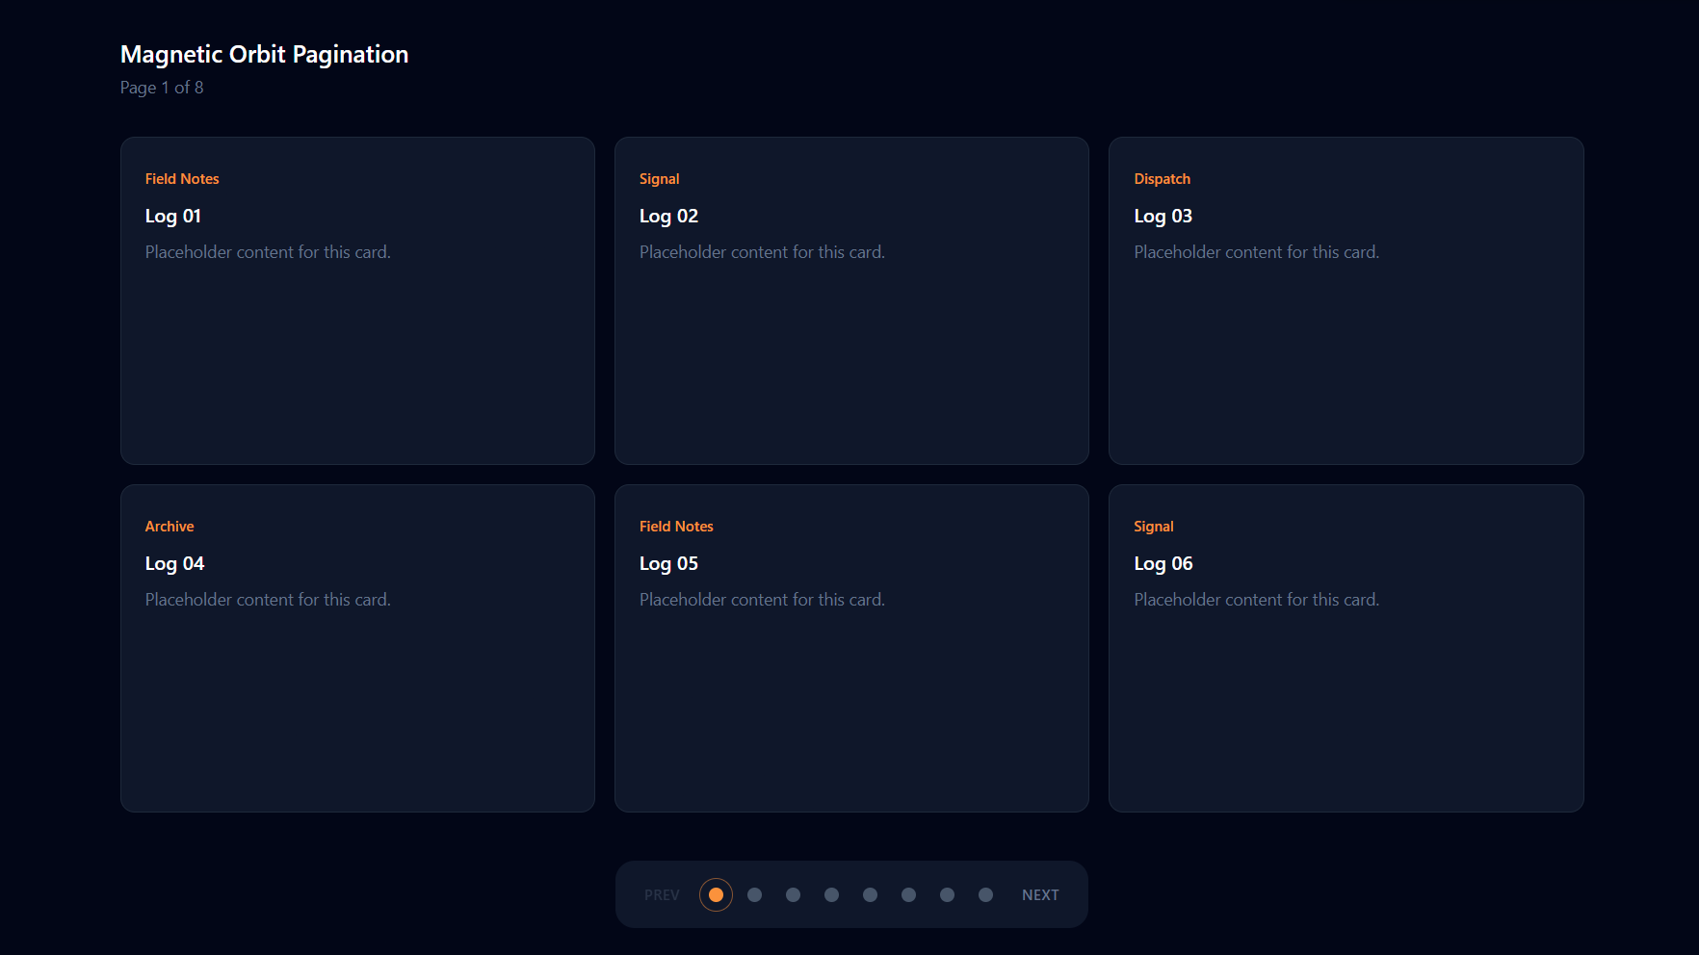Jump to page 5 dot
Viewport: 1699px width, 955px height.
coord(870,894)
